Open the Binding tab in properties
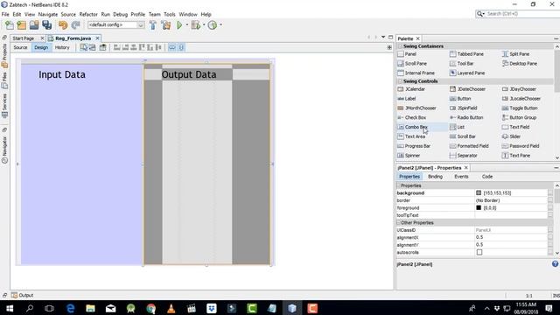The height and width of the screenshot is (315, 560). point(435,177)
